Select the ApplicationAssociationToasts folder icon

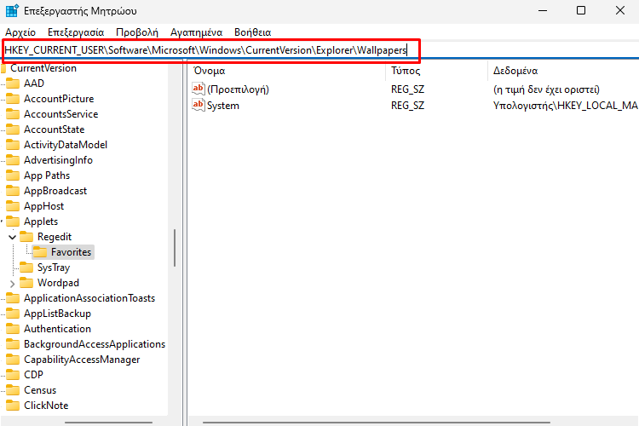coord(13,298)
